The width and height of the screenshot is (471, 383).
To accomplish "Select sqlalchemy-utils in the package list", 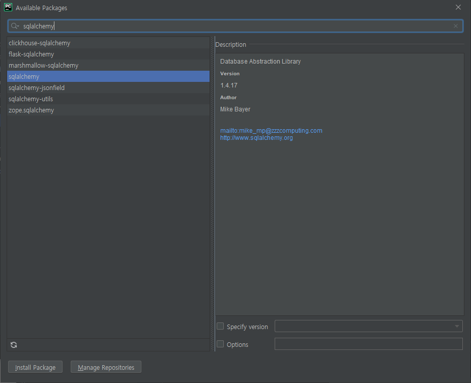I will pos(108,99).
